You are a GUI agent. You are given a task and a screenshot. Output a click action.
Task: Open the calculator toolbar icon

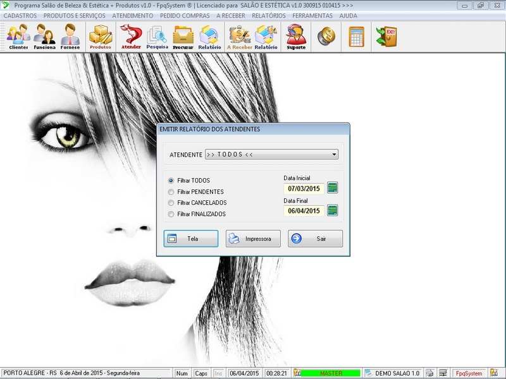pyautogui.click(x=357, y=37)
